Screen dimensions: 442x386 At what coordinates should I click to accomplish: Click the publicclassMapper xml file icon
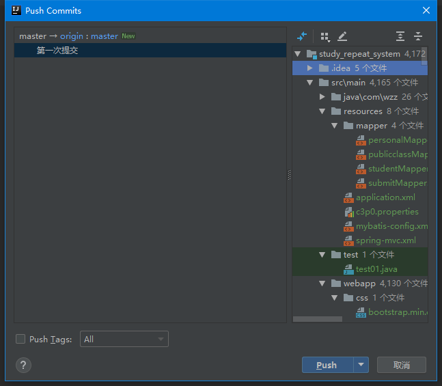click(361, 154)
